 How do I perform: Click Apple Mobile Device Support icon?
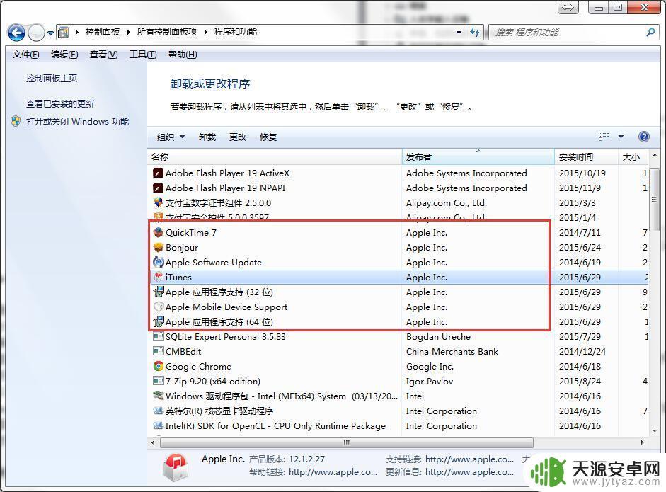158,307
